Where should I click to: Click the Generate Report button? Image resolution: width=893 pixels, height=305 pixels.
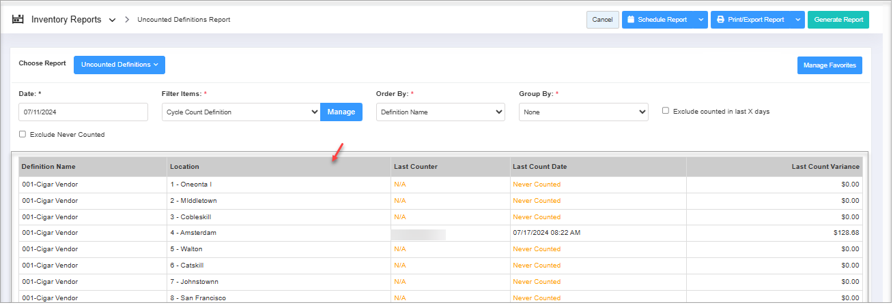pyautogui.click(x=838, y=20)
